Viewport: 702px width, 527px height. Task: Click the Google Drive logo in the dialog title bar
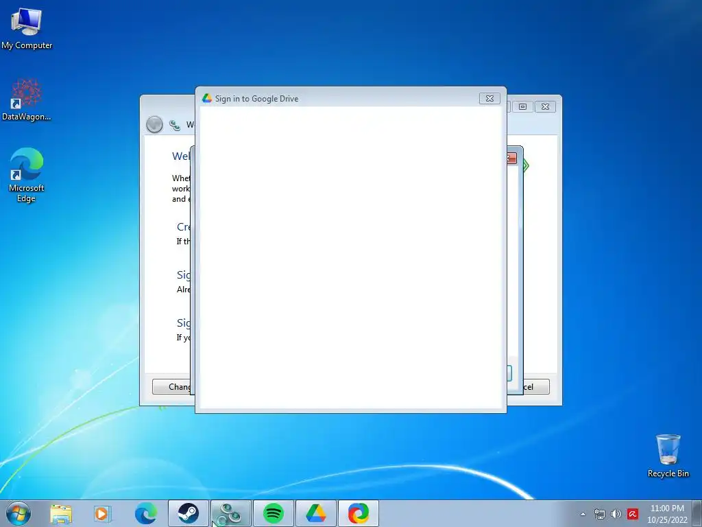click(x=207, y=98)
